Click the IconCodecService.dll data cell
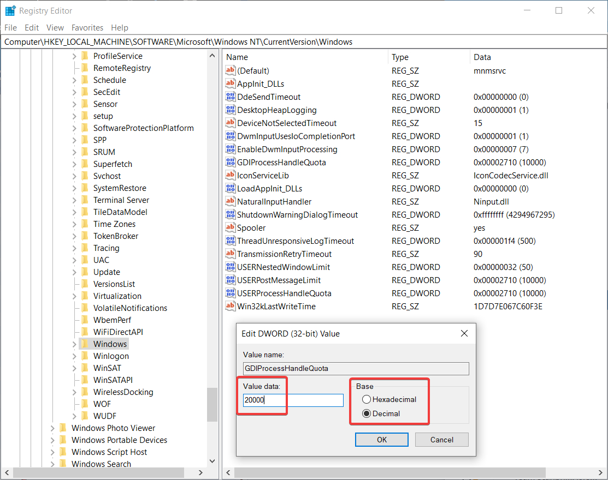This screenshot has width=608, height=480. 511,176
